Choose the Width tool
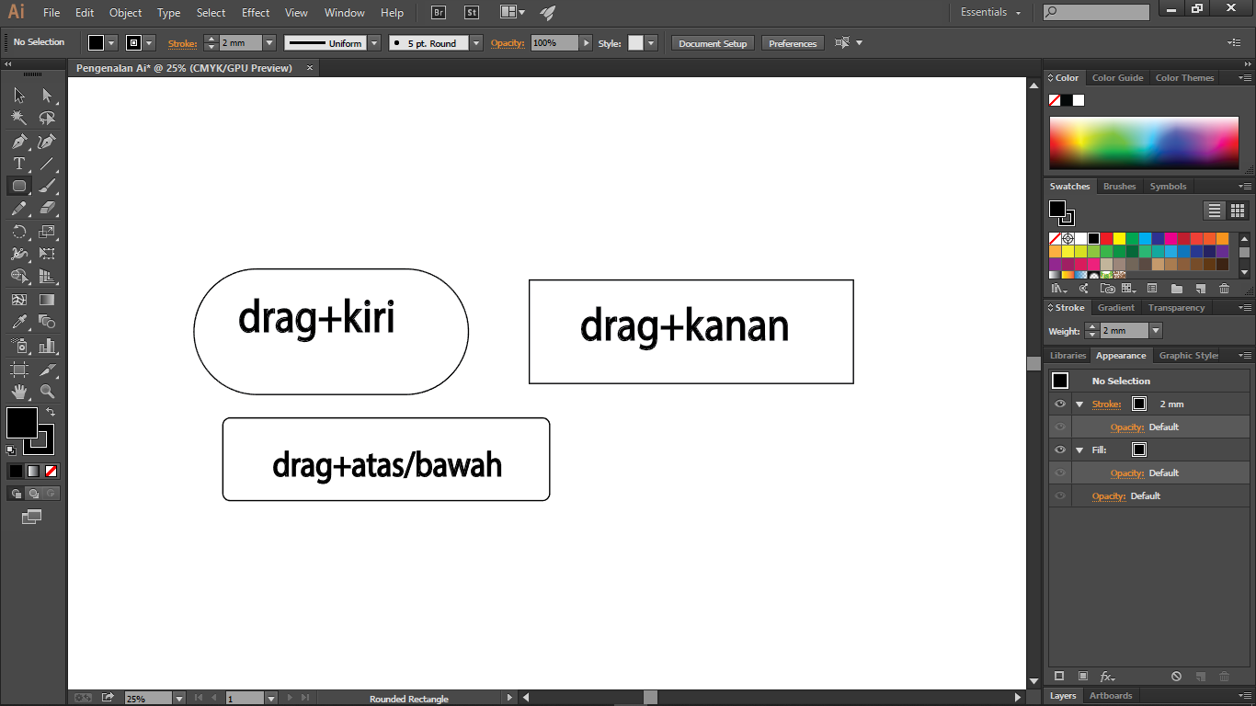1256x706 pixels. (19, 254)
